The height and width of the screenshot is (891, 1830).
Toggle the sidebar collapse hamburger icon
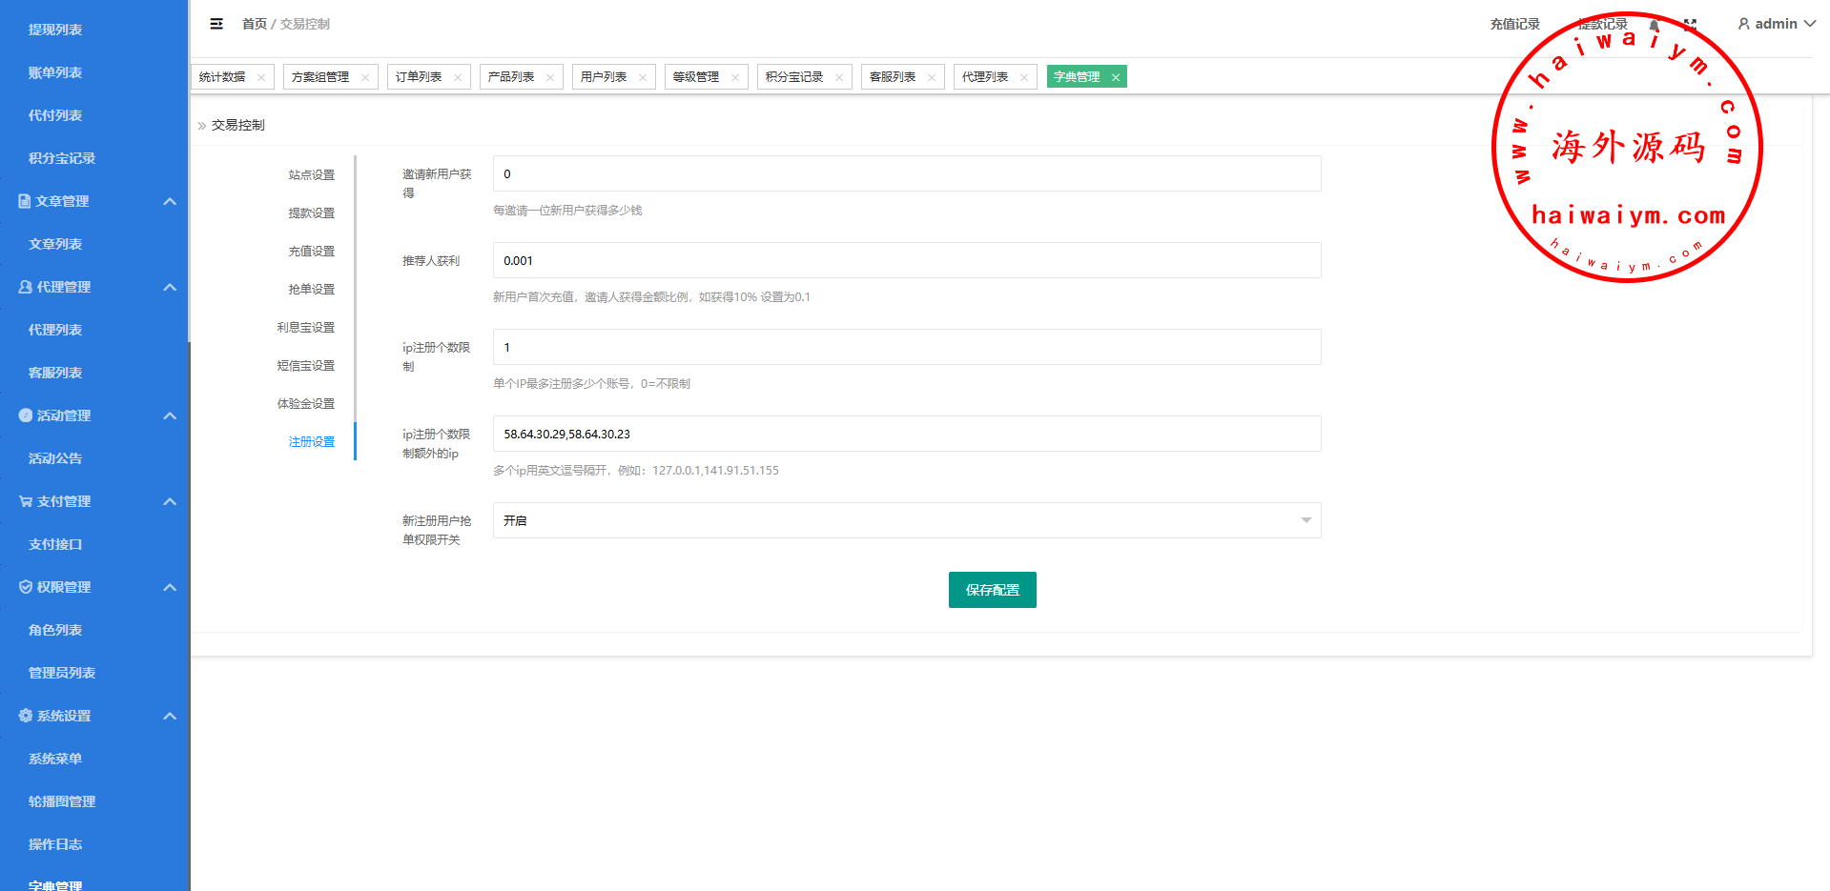216,24
